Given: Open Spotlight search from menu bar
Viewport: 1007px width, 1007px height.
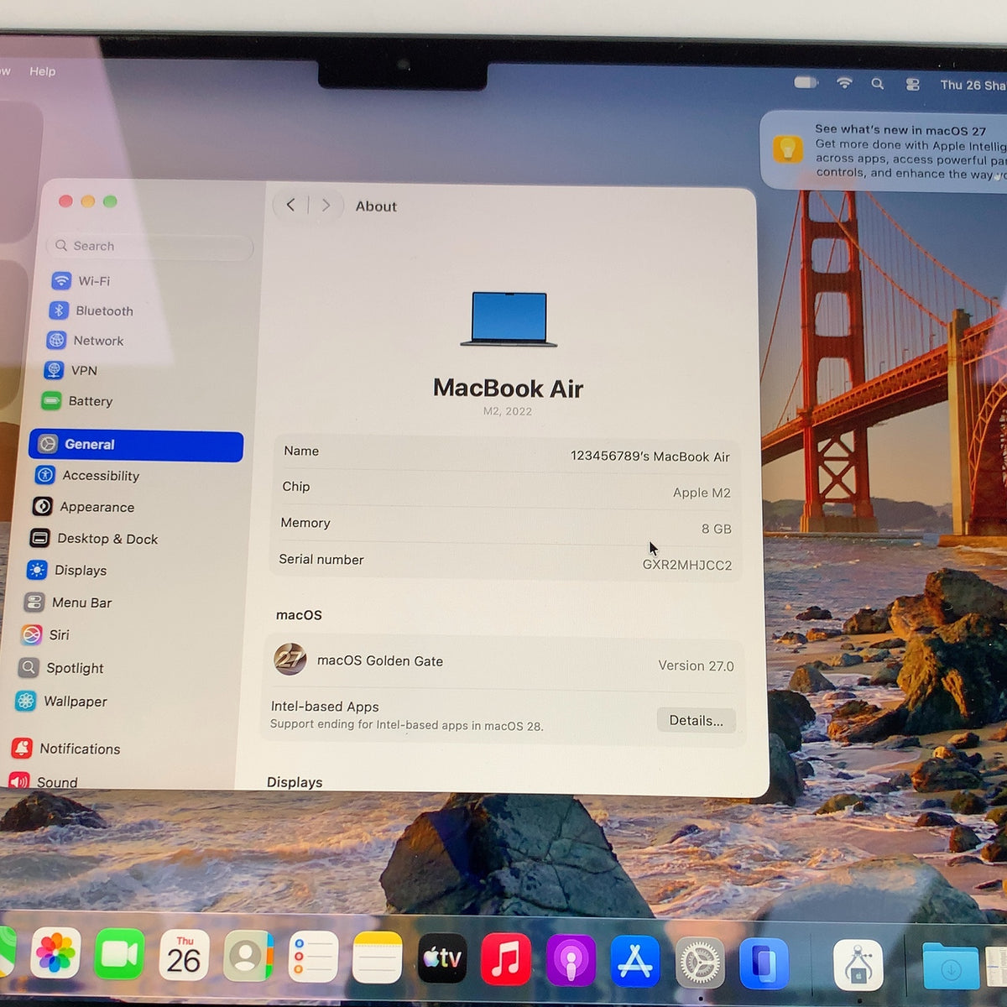Looking at the screenshot, I should (878, 84).
